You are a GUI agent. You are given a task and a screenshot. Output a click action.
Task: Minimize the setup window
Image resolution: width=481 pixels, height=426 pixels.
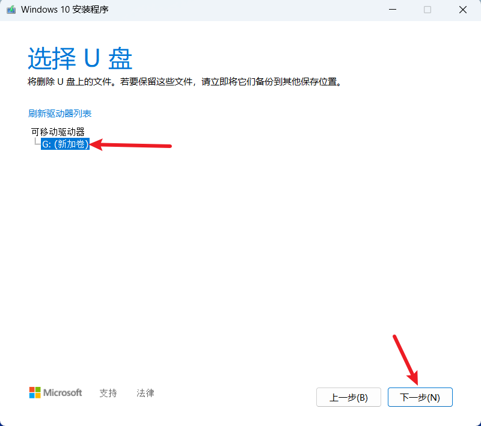393,10
